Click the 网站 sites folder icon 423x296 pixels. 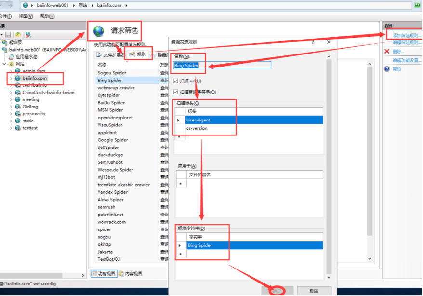tap(11, 64)
